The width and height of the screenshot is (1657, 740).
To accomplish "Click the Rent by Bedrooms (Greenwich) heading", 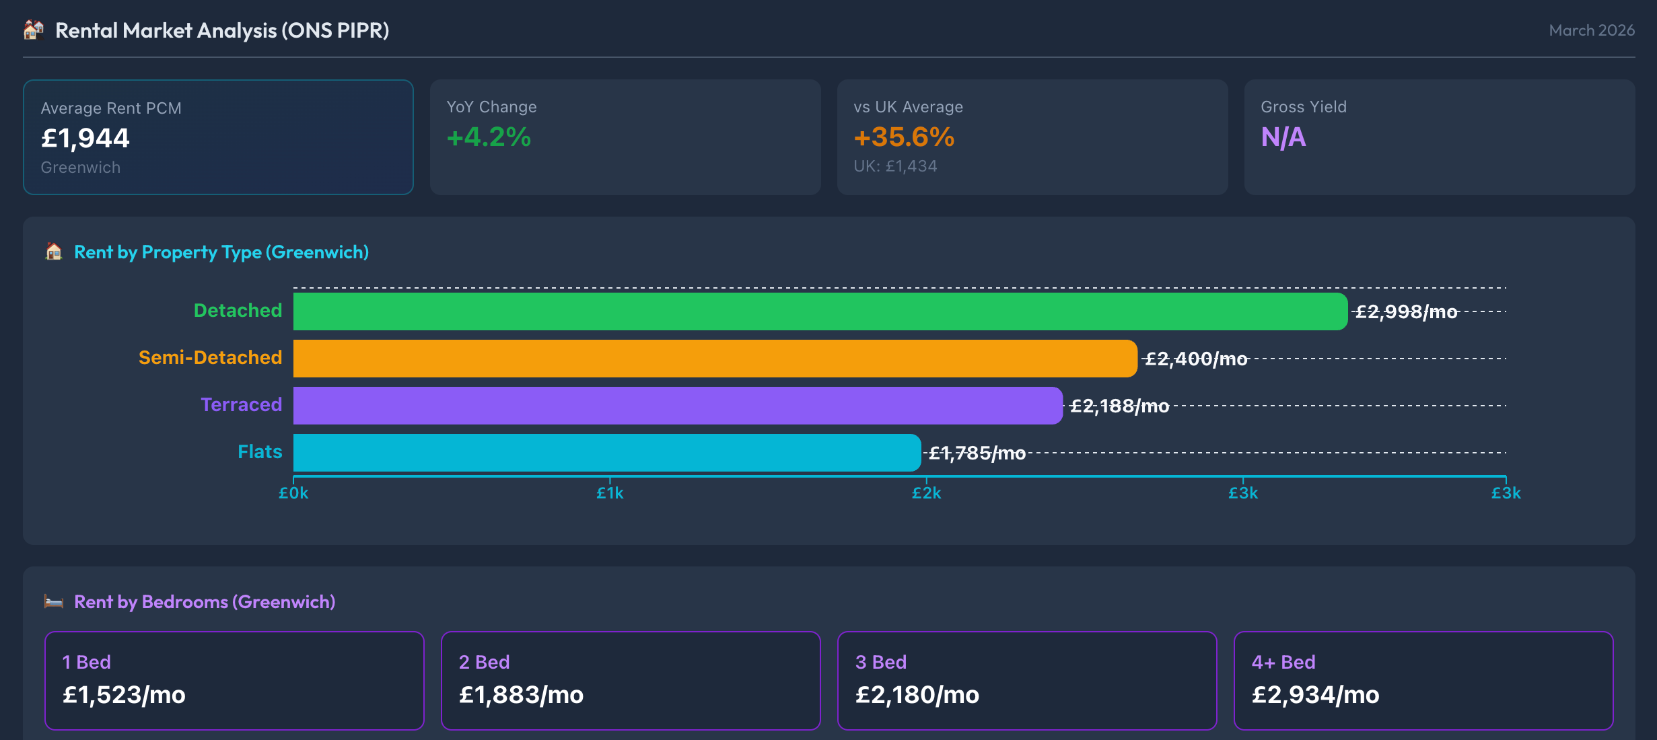I will coord(205,601).
